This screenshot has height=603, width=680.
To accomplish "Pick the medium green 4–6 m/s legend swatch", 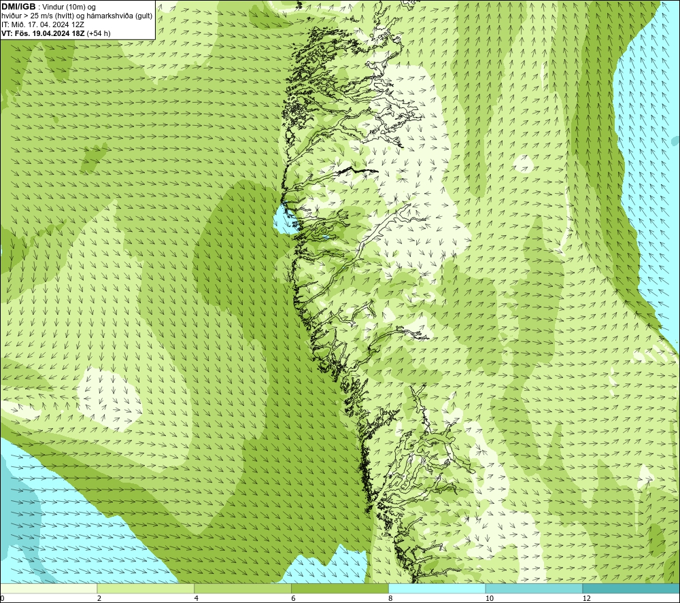I will (243, 588).
